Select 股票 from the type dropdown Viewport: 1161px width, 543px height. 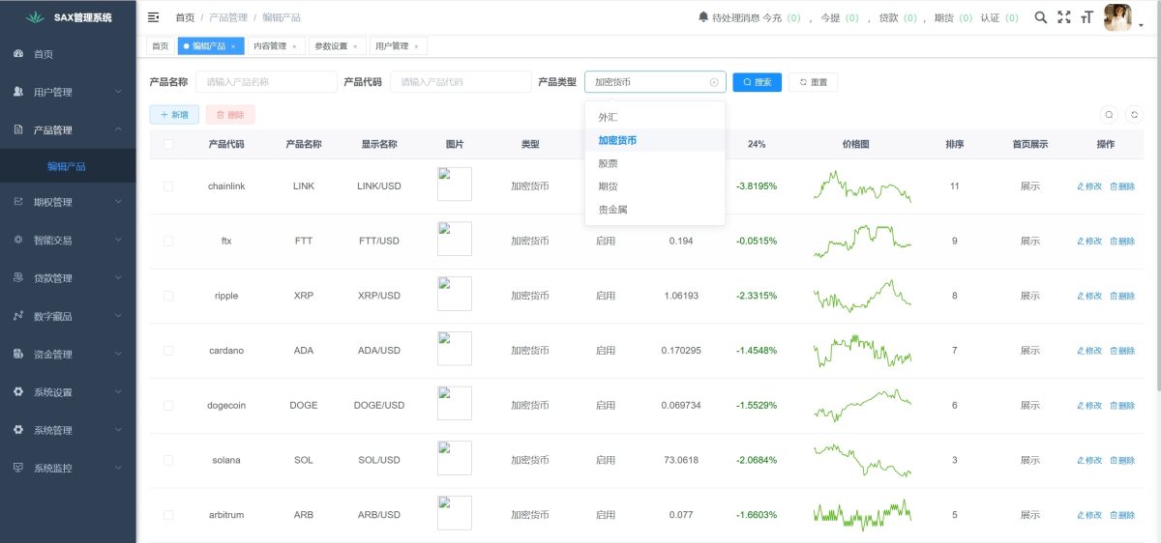click(655, 163)
